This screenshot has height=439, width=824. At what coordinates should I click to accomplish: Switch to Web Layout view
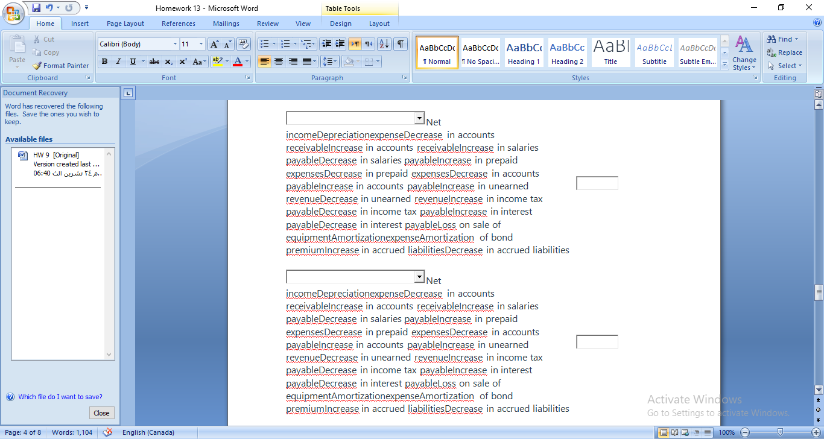click(685, 432)
